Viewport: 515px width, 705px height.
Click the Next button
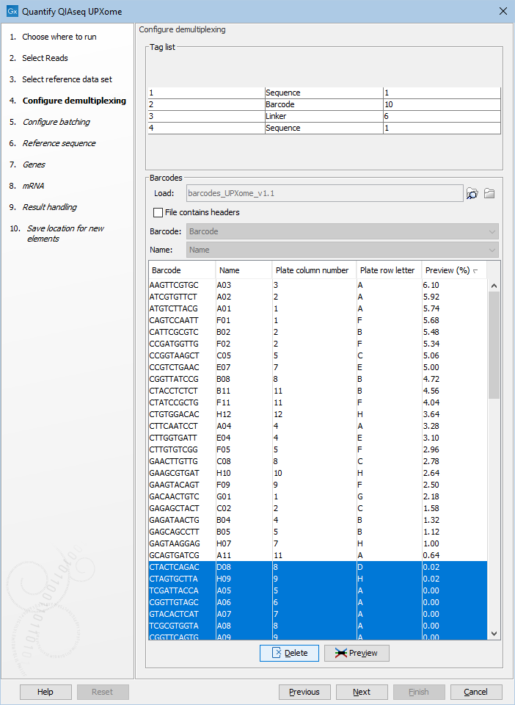click(x=362, y=692)
